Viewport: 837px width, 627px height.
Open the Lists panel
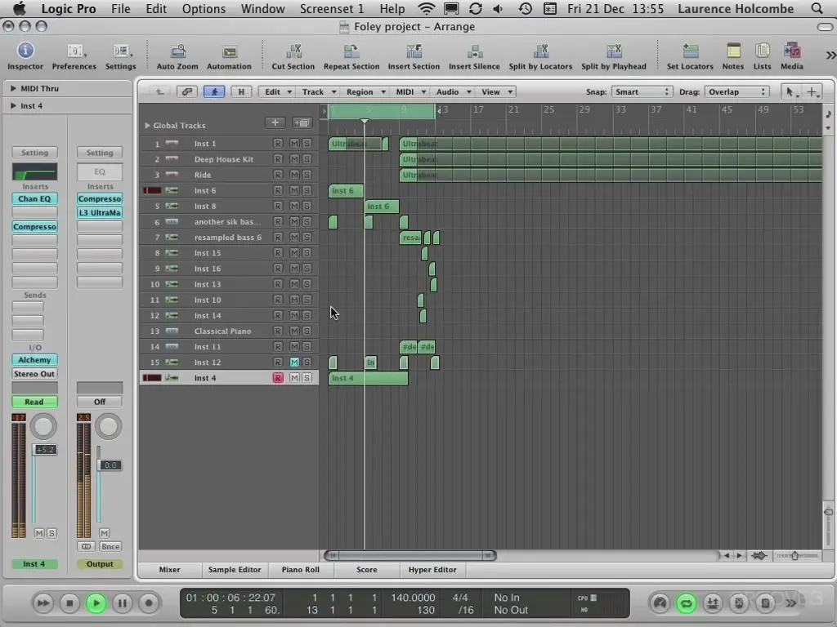(x=763, y=56)
